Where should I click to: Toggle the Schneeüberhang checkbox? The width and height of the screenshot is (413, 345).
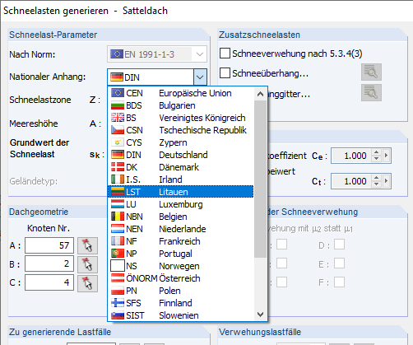pos(225,73)
